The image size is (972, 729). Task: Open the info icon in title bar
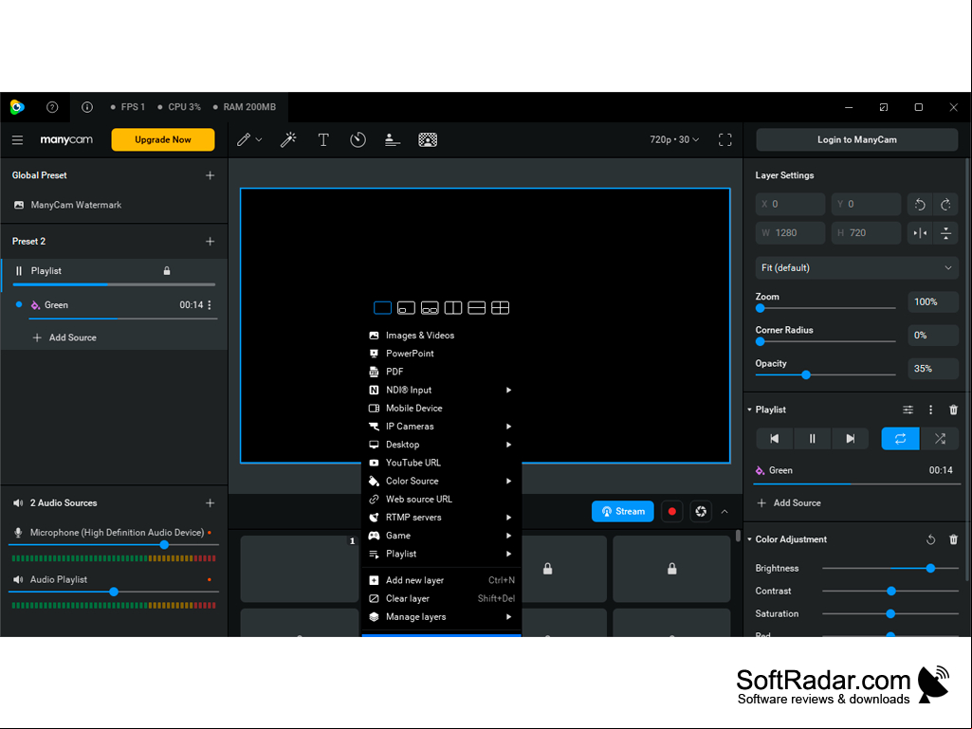click(87, 107)
